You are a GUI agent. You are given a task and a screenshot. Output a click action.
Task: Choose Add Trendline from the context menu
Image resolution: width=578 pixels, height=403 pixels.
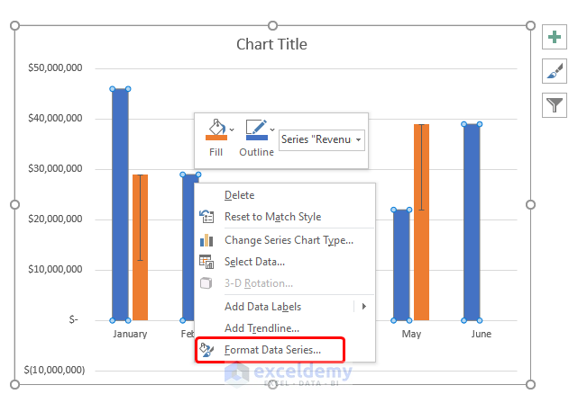pyautogui.click(x=261, y=328)
